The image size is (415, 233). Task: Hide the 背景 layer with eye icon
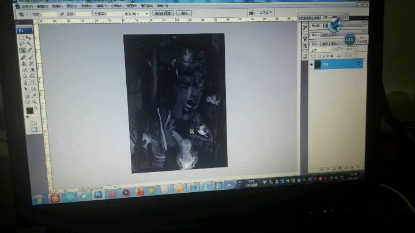[311, 64]
